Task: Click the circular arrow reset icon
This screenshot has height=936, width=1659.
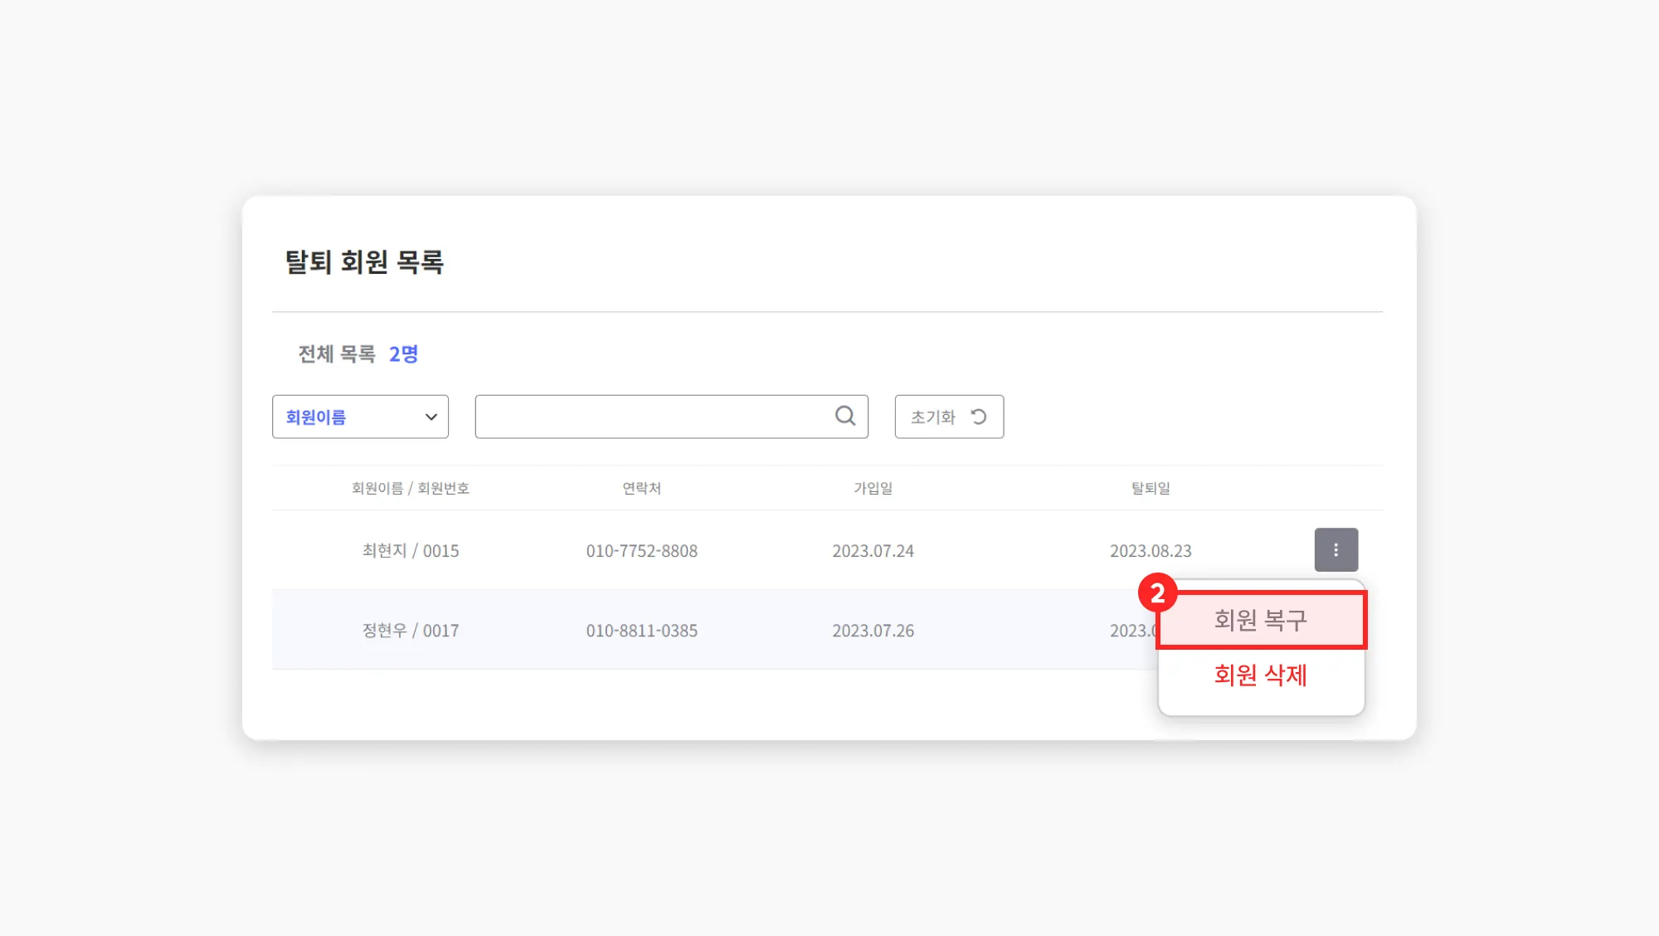Action: 979,417
